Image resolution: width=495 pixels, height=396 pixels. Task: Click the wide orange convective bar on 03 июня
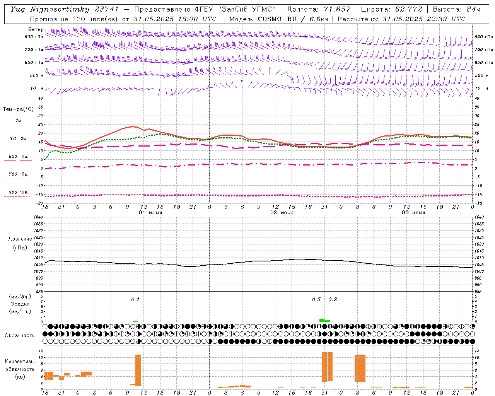(x=360, y=368)
